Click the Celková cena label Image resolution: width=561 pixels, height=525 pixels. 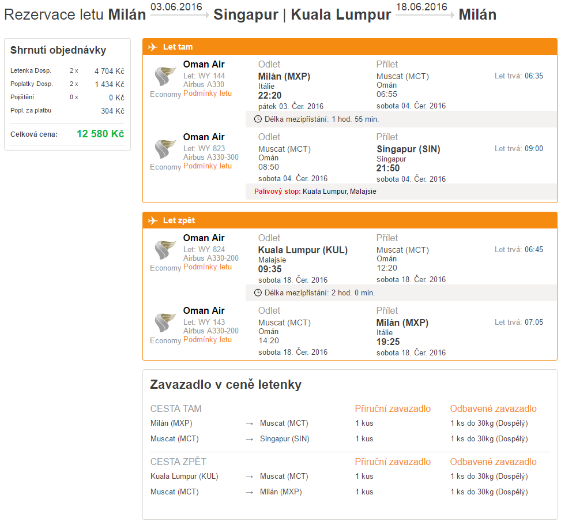click(x=34, y=134)
